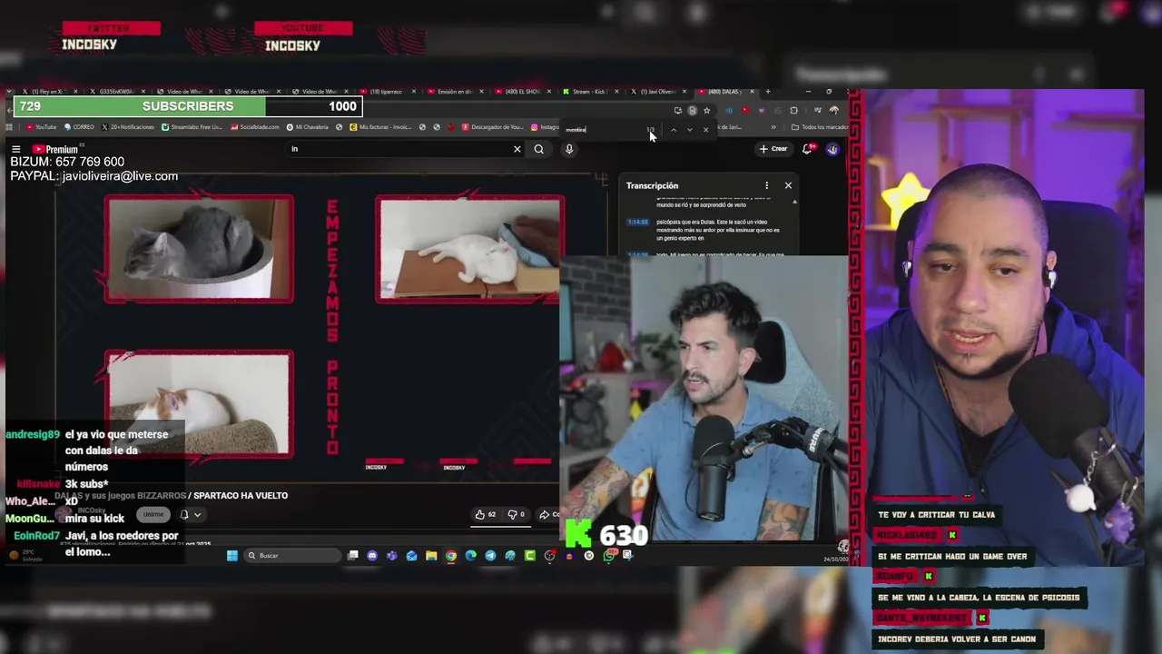The height and width of the screenshot is (654, 1162).
Task: Open the Mis facturas bookmark
Action: click(380, 127)
